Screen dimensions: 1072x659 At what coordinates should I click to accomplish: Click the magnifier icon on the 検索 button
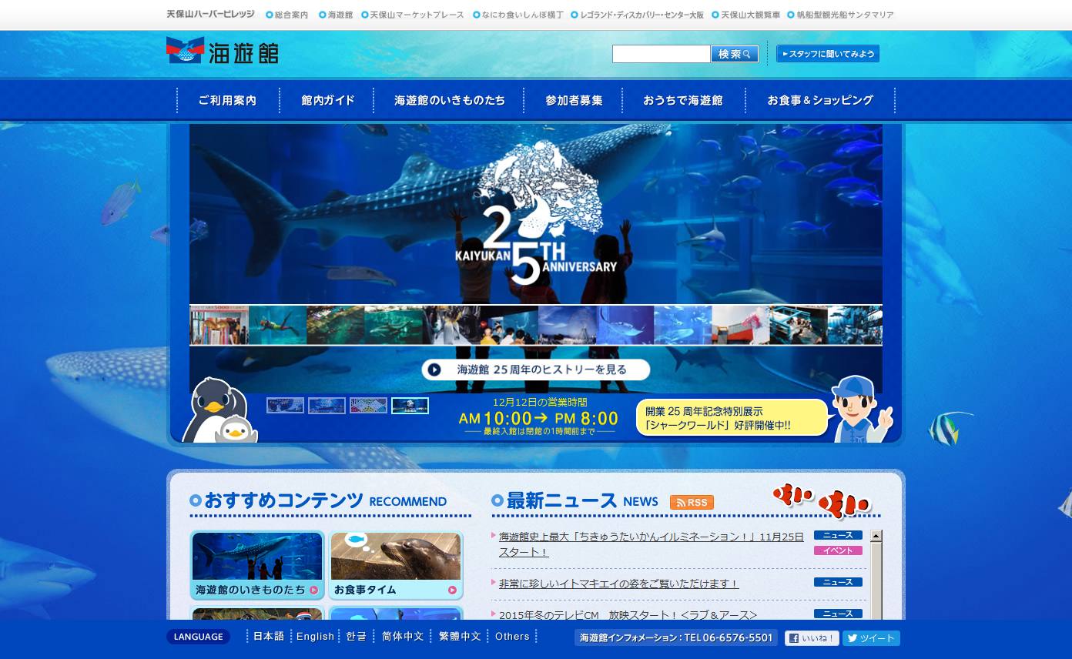(x=747, y=55)
